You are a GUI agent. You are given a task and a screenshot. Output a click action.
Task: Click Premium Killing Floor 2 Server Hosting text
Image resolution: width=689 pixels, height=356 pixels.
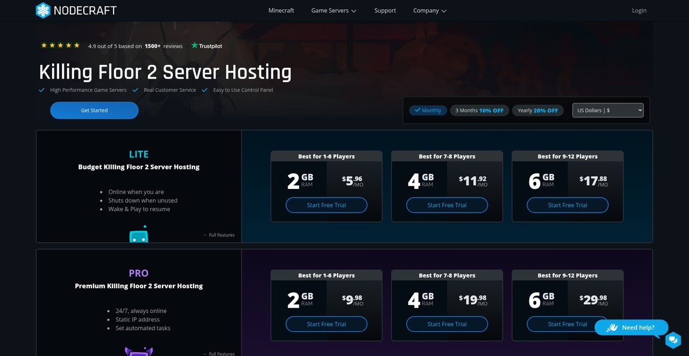(139, 286)
